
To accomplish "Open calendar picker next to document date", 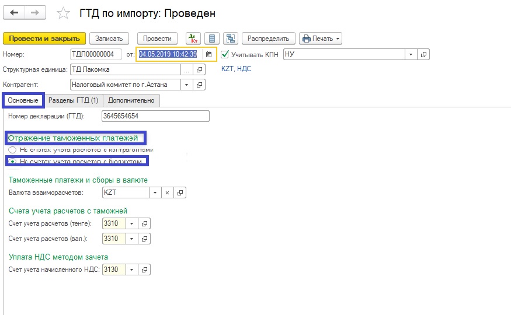I will 208,54.
